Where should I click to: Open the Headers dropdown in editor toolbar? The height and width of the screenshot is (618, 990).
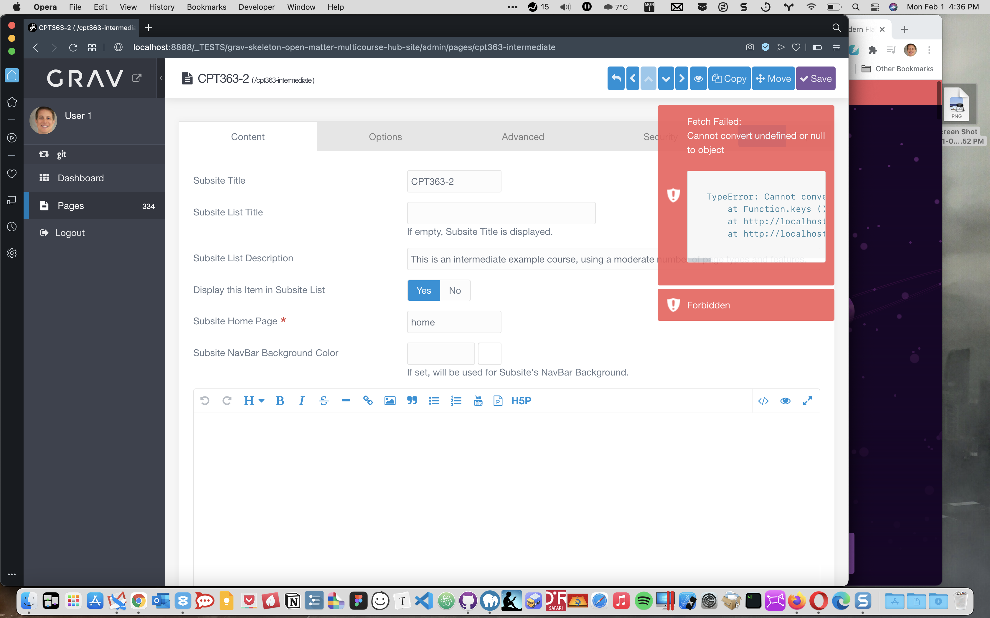tap(254, 401)
